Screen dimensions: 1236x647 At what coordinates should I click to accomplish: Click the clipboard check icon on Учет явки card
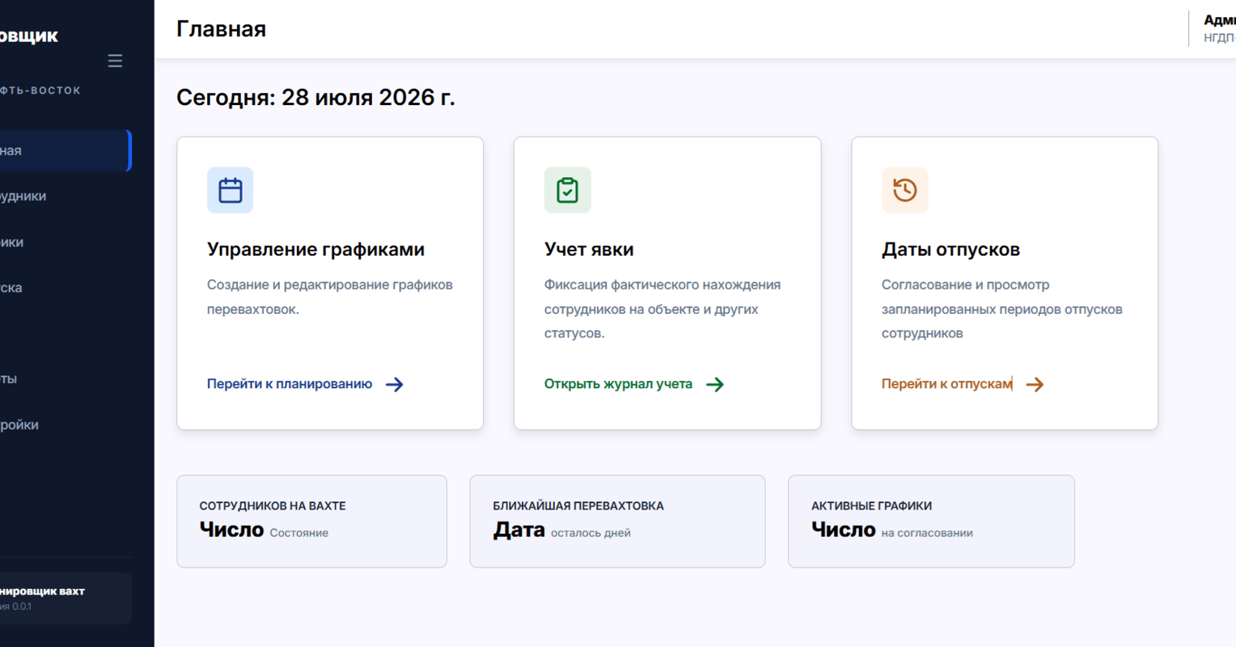[568, 190]
